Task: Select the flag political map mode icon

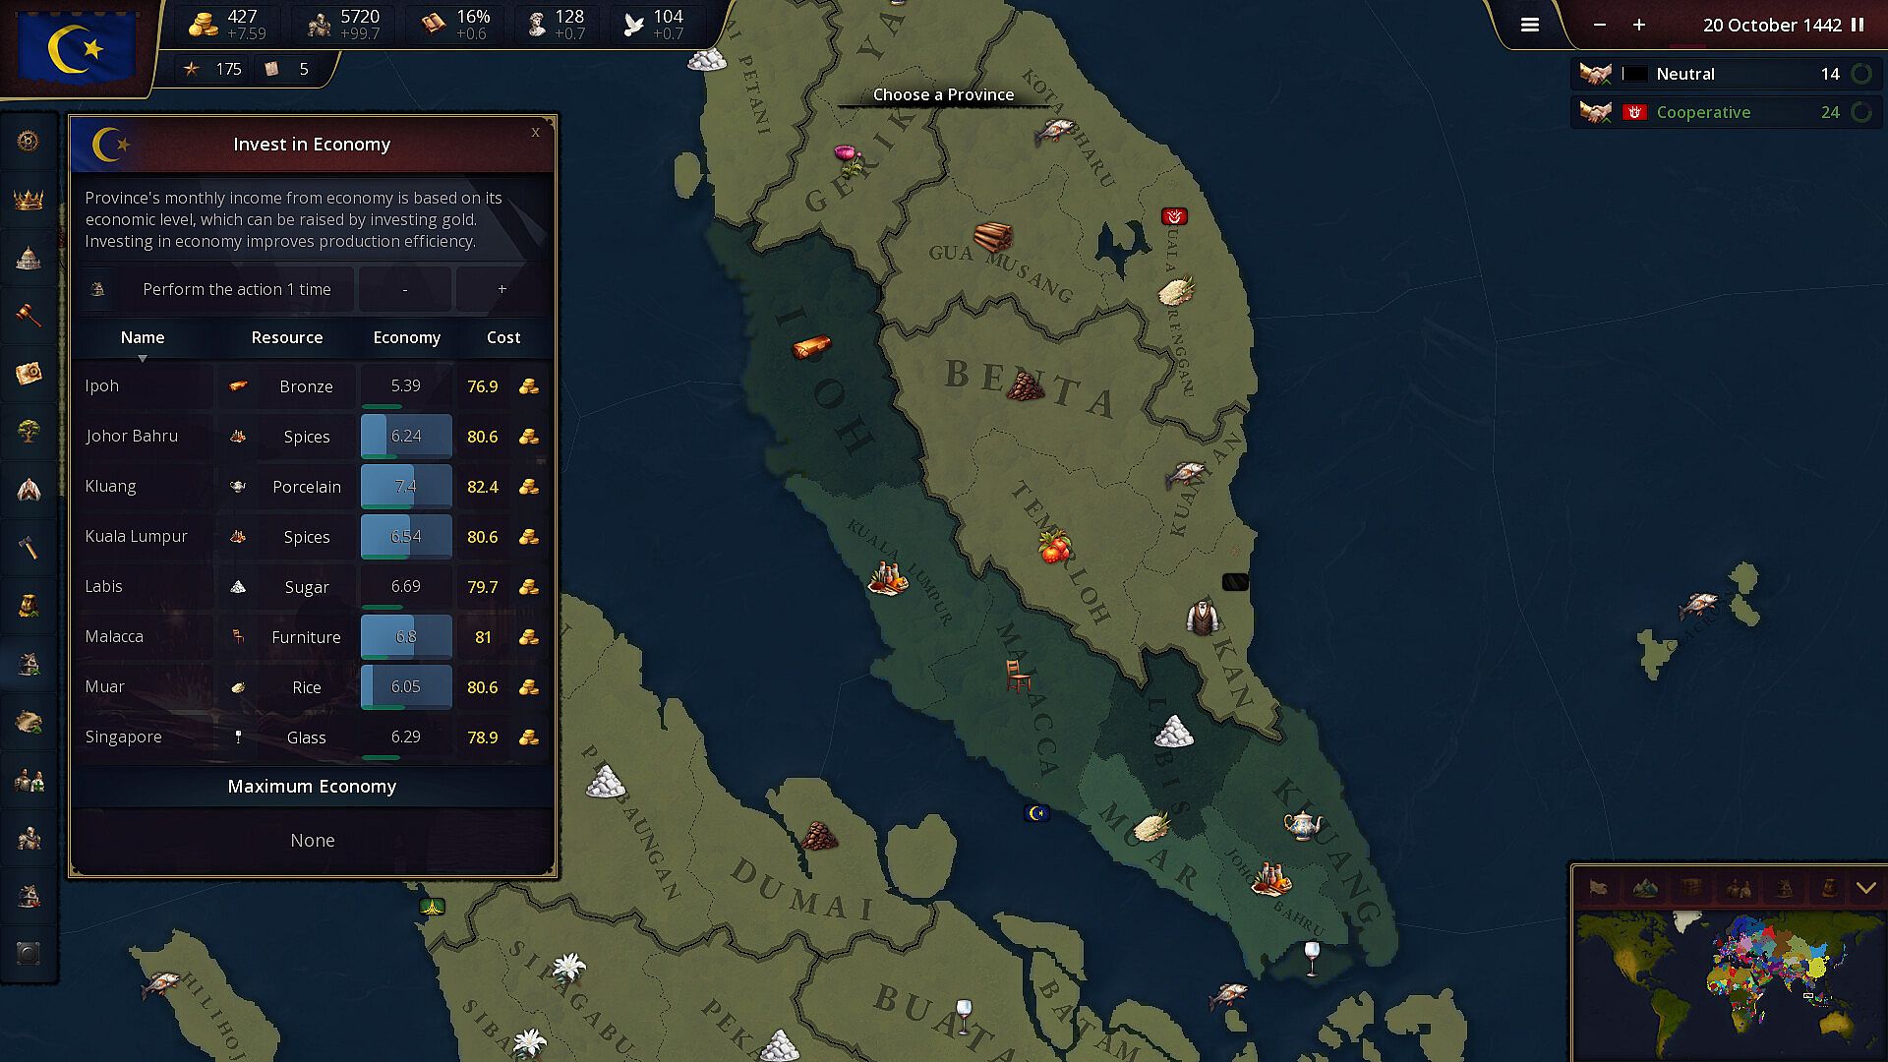Action: [1599, 889]
